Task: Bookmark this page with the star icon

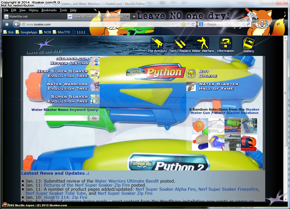Action: click(184, 24)
